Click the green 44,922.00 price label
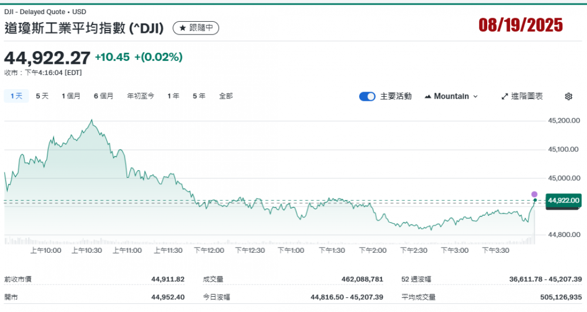 coord(563,201)
